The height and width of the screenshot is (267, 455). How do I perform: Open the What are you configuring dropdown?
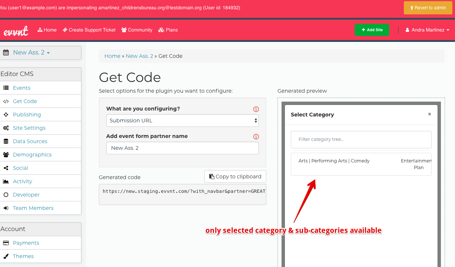182,121
